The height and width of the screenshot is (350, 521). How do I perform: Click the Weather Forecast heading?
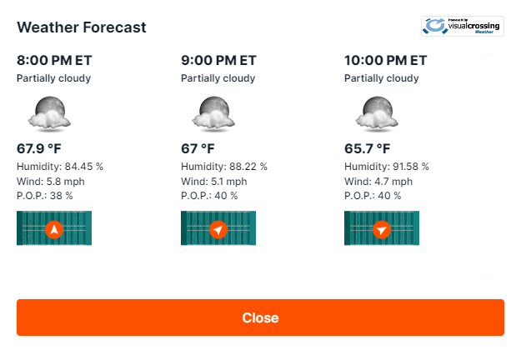(82, 27)
